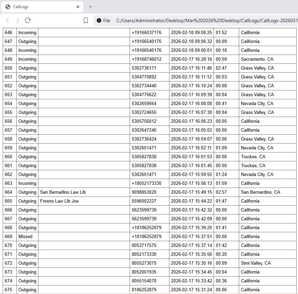Bookmark this page with the bookmark icon
298x294 pixels.
86,20
